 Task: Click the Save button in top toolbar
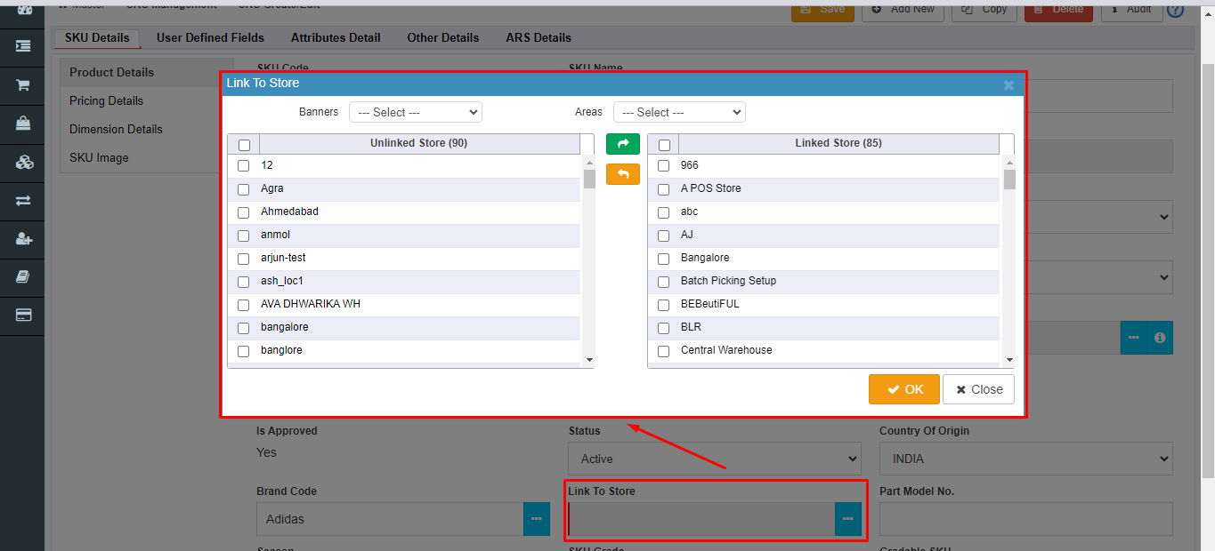pos(822,10)
